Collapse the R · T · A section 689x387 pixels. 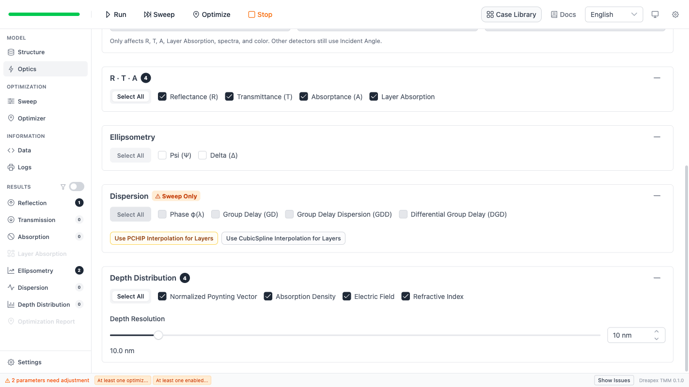pyautogui.click(x=657, y=78)
